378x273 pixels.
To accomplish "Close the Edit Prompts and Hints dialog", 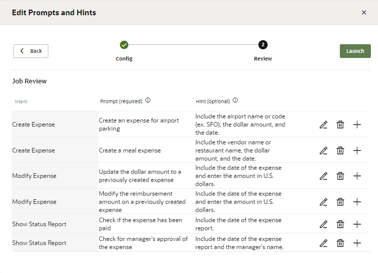I will pyautogui.click(x=364, y=12).
